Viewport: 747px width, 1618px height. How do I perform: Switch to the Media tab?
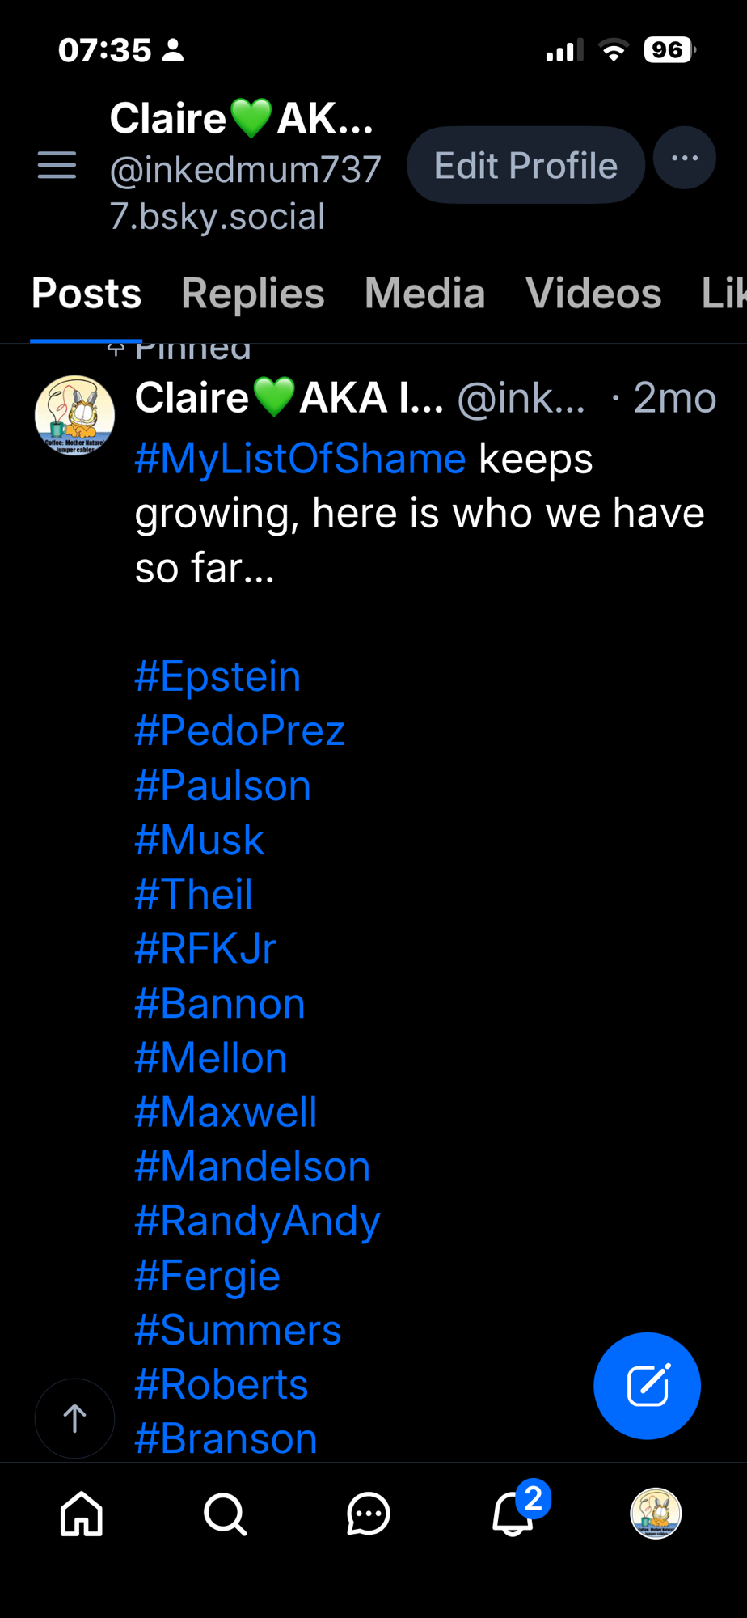click(x=424, y=293)
